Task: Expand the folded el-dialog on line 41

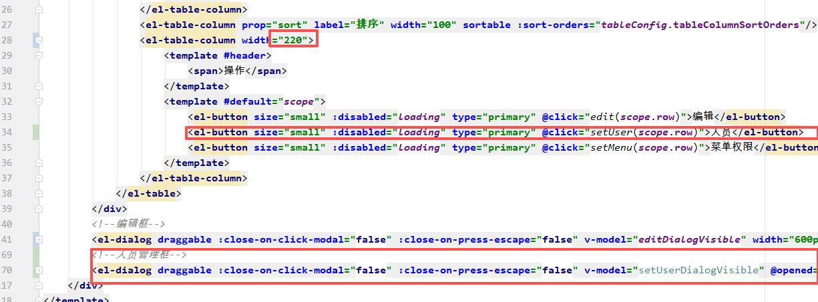Action: (39, 239)
